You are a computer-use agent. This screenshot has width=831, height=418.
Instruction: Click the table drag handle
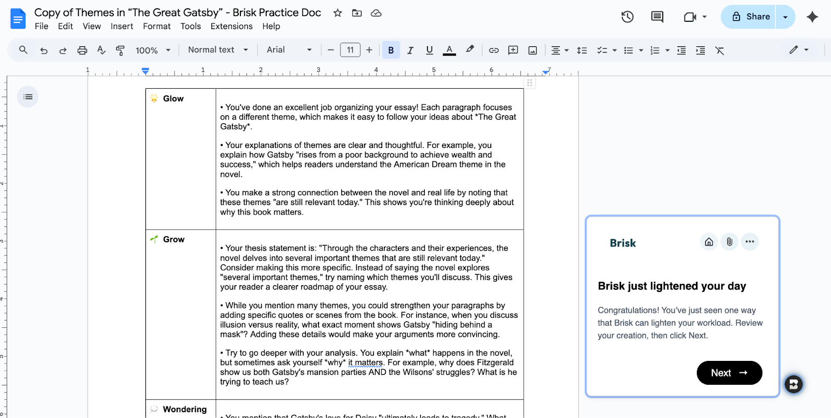[x=530, y=83]
